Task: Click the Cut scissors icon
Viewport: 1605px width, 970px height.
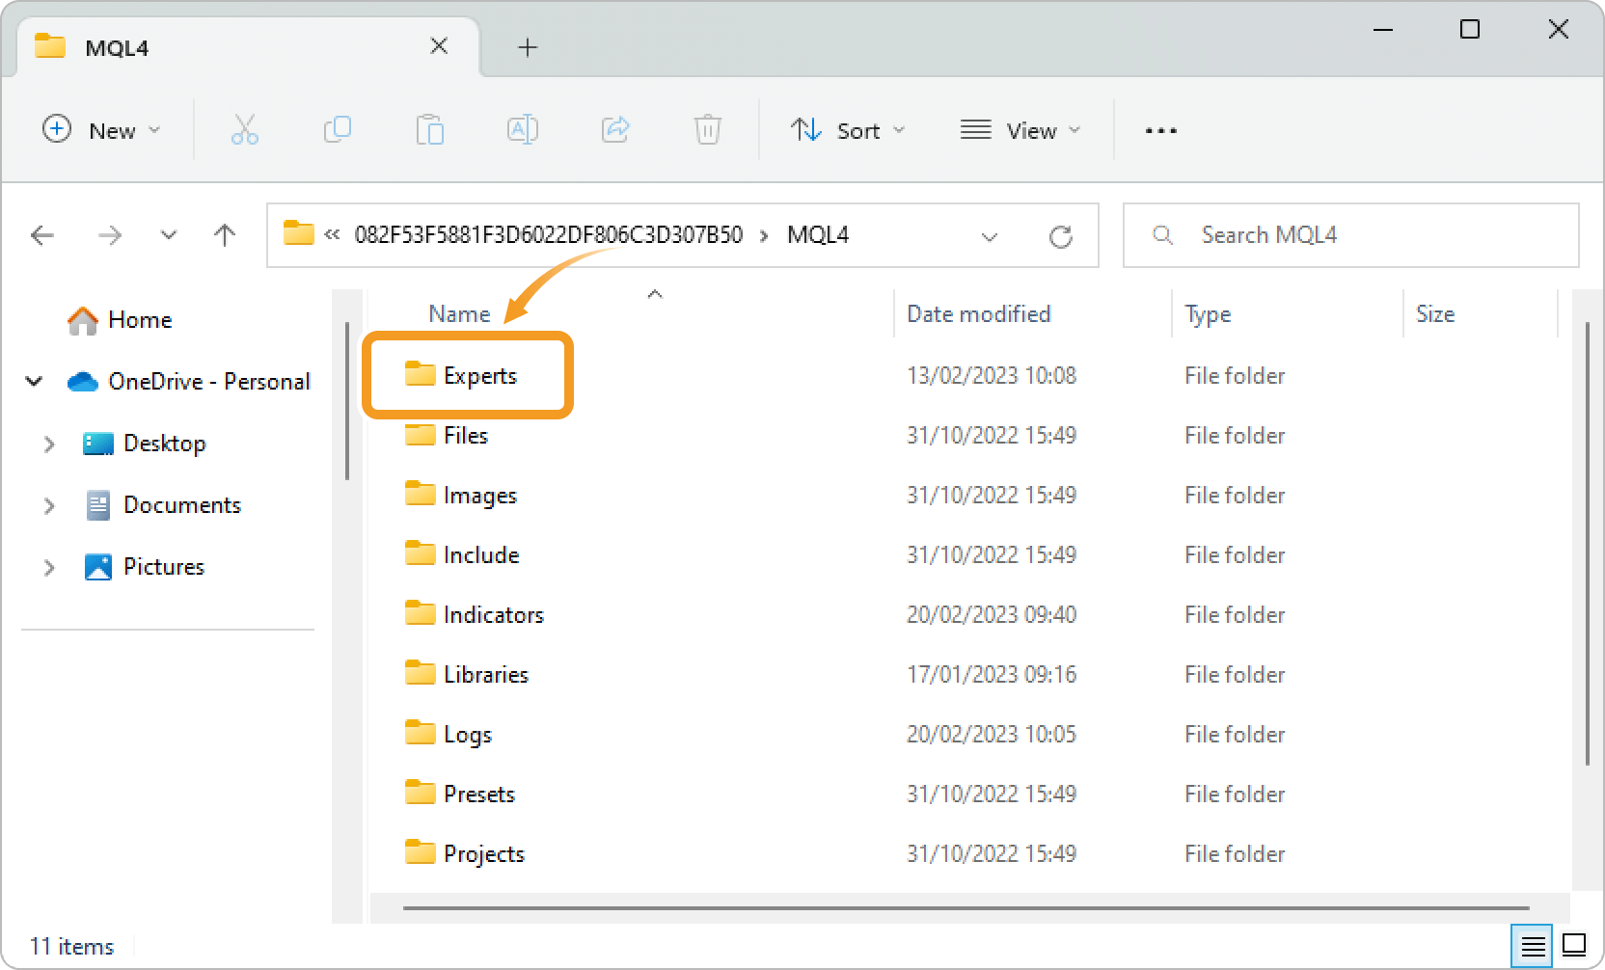Action: 244,129
